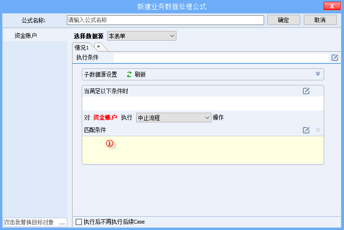Click the 匹配条件 edit pencil icon
This screenshot has height=230, width=344.
coord(306,130)
